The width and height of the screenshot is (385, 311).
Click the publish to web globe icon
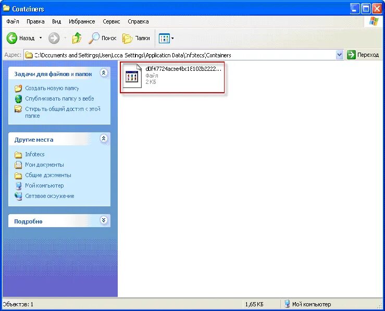tap(18, 98)
